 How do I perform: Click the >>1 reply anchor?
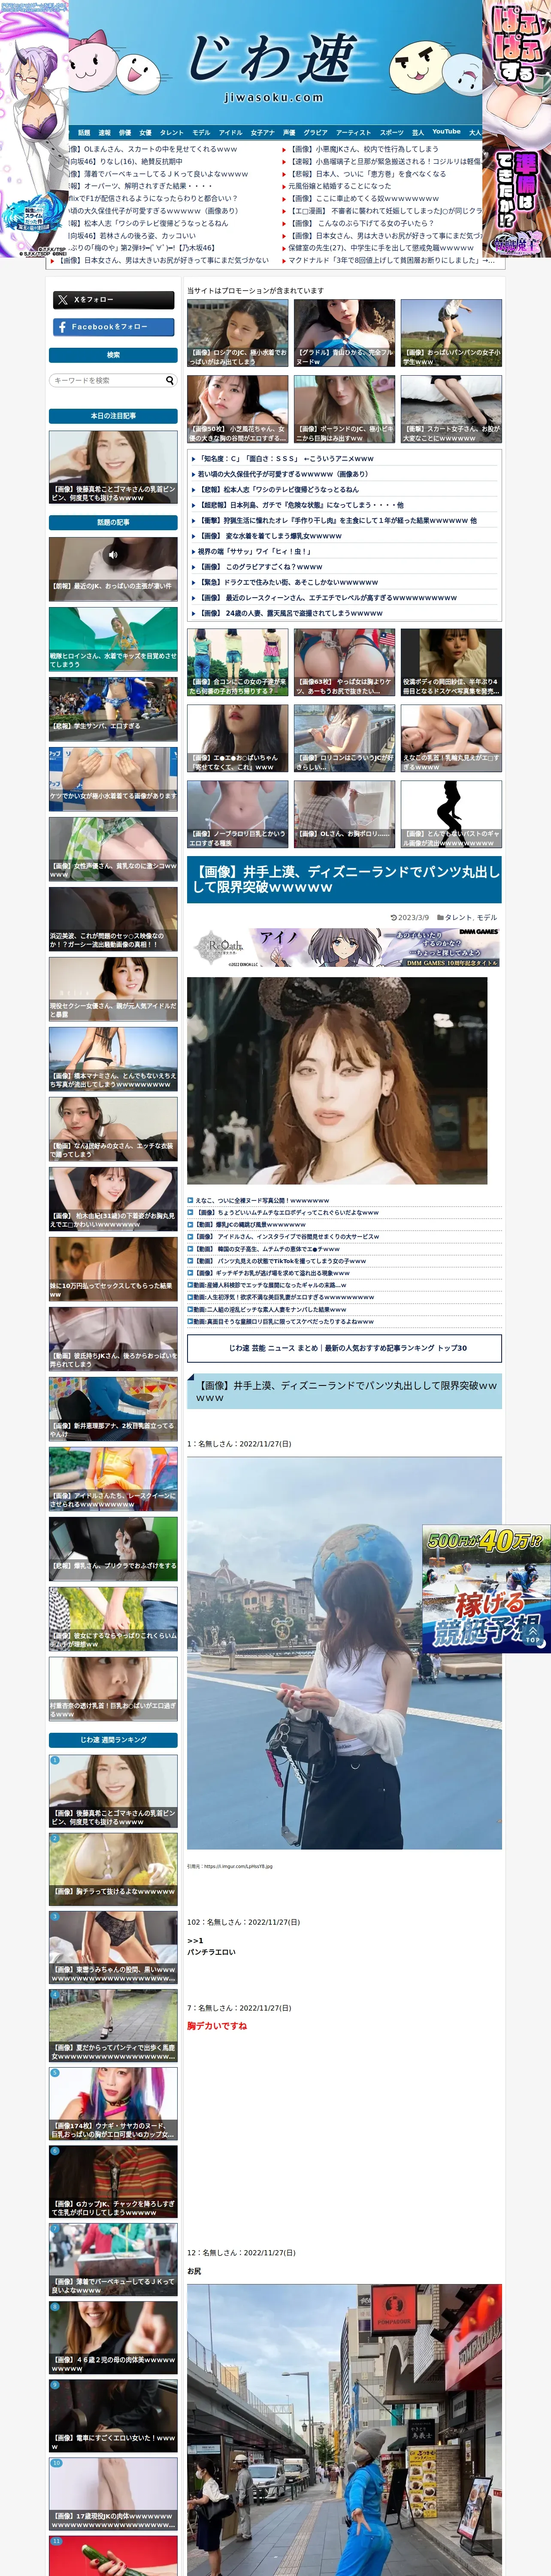tap(195, 1940)
